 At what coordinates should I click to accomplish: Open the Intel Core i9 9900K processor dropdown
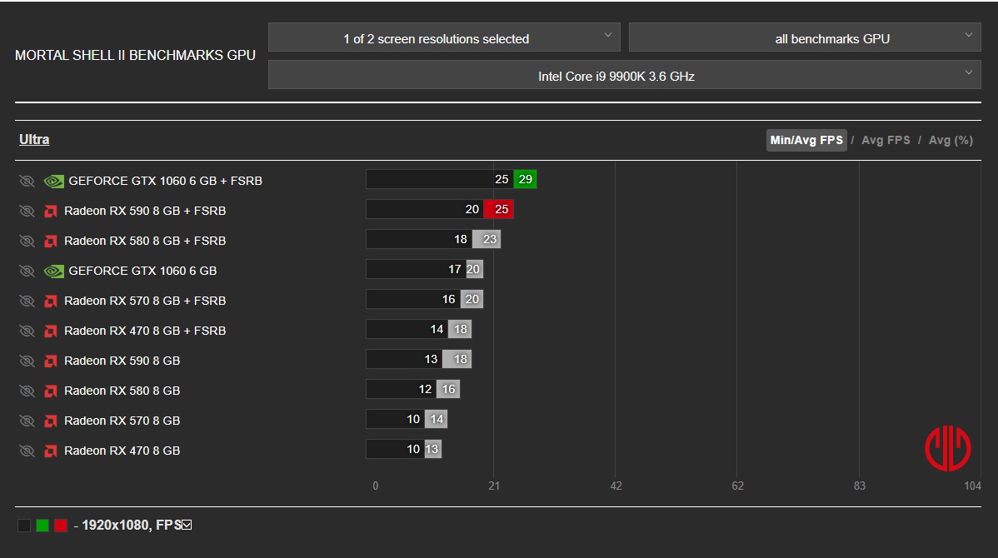click(x=625, y=75)
